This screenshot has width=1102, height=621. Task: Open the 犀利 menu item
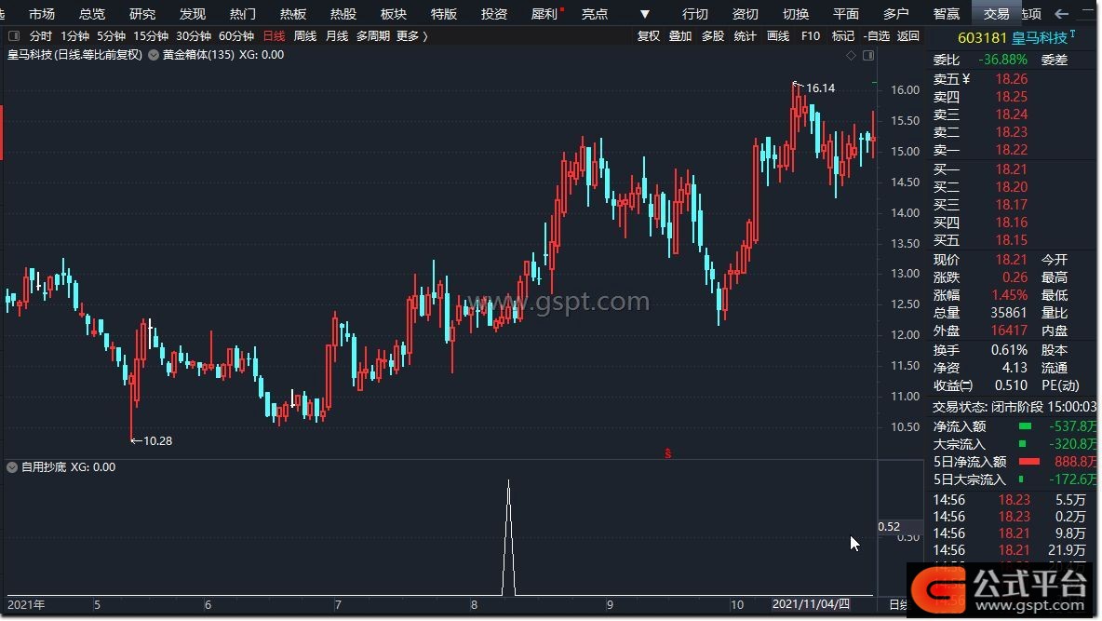pos(544,13)
